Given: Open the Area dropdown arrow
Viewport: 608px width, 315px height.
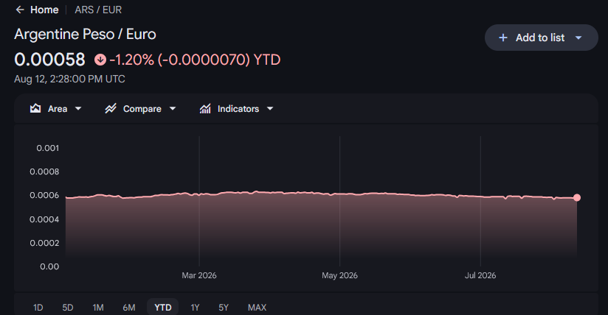Looking at the screenshot, I should tap(78, 109).
